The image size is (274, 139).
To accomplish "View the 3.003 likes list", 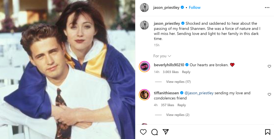I will click(x=170, y=72).
